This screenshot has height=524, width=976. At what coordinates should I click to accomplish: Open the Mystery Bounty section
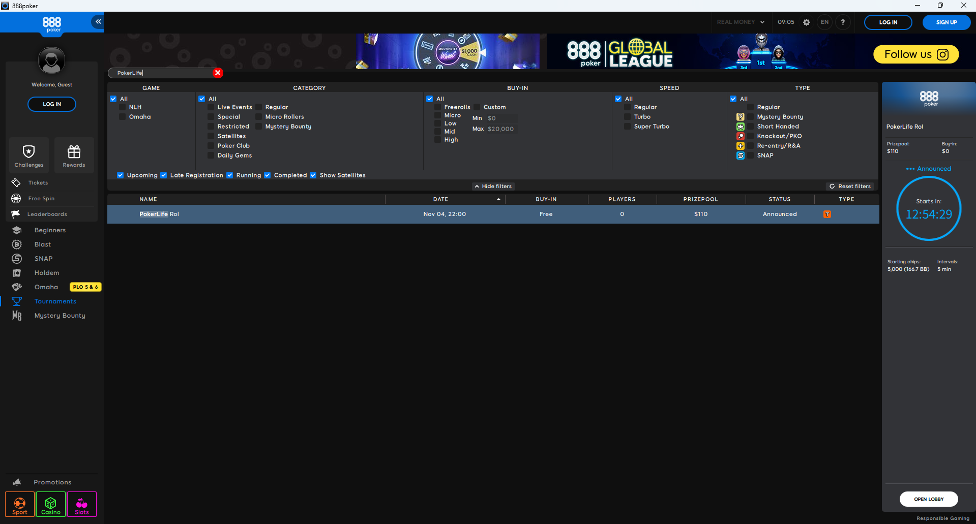[60, 315]
